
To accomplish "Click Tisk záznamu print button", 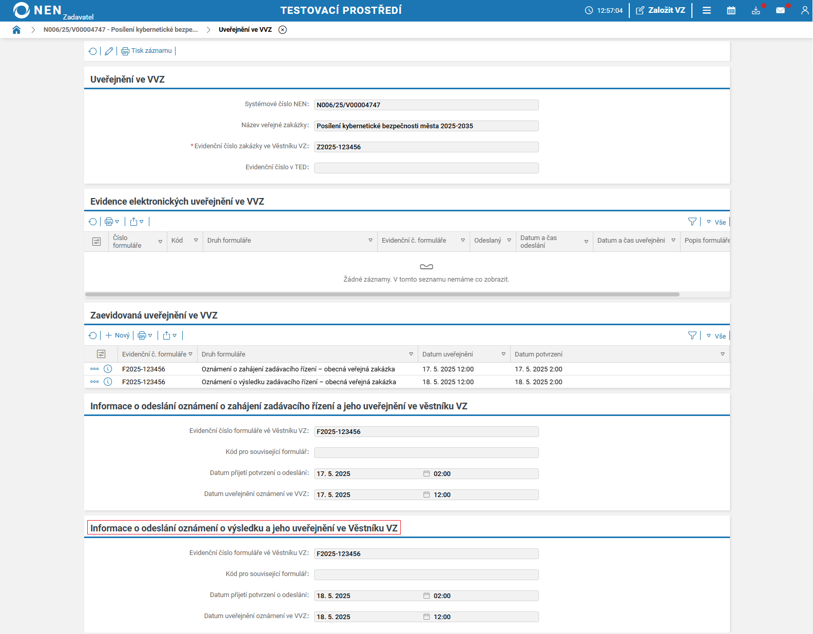I will click(146, 51).
